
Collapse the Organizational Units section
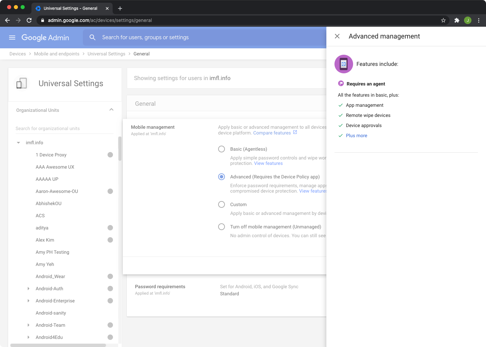pos(112,110)
